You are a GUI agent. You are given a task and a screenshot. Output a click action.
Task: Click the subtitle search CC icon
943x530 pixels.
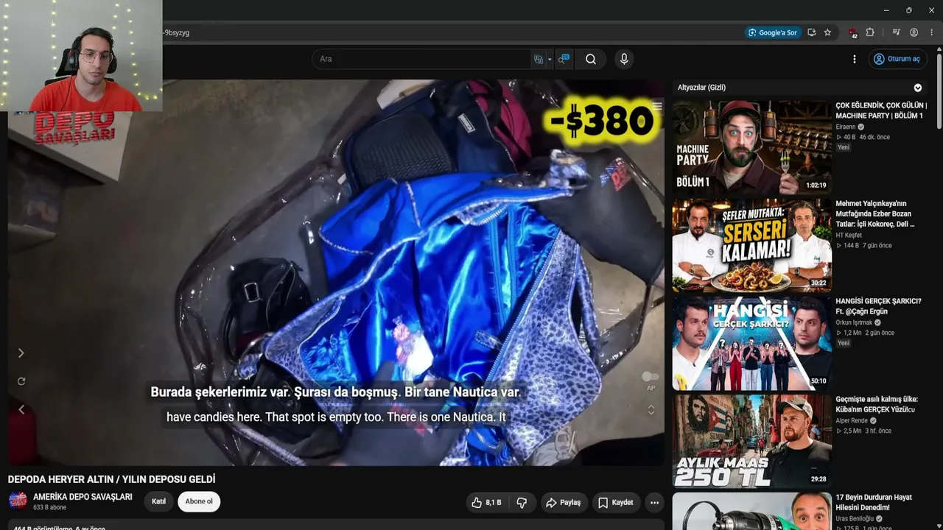click(x=564, y=59)
